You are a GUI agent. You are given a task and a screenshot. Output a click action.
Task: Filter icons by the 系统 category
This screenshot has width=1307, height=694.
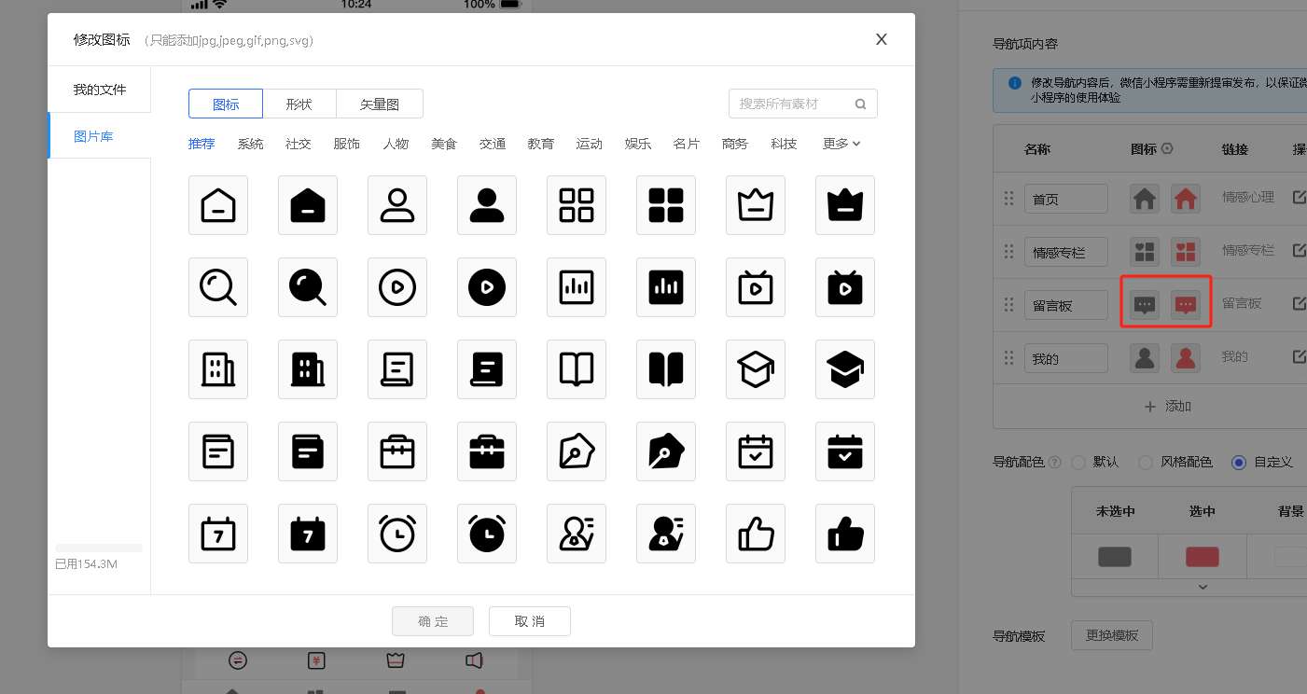tap(250, 144)
